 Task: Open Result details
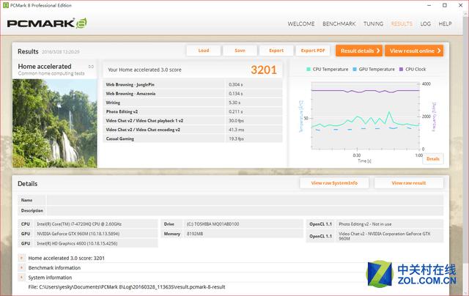360,51
